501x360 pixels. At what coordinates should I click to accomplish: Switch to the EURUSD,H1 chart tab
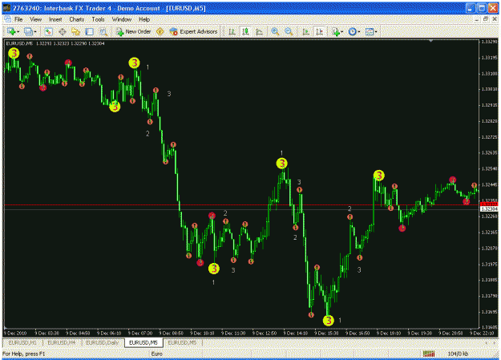click(x=22, y=342)
